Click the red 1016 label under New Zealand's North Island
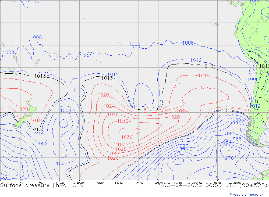This screenshot has width=269, height=197. click(x=36, y=120)
